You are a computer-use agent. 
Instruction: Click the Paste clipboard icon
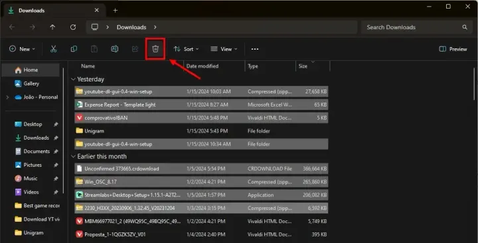(x=94, y=49)
